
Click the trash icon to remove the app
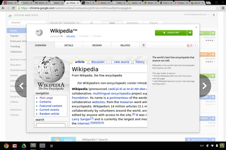pyautogui.click(x=143, y=45)
